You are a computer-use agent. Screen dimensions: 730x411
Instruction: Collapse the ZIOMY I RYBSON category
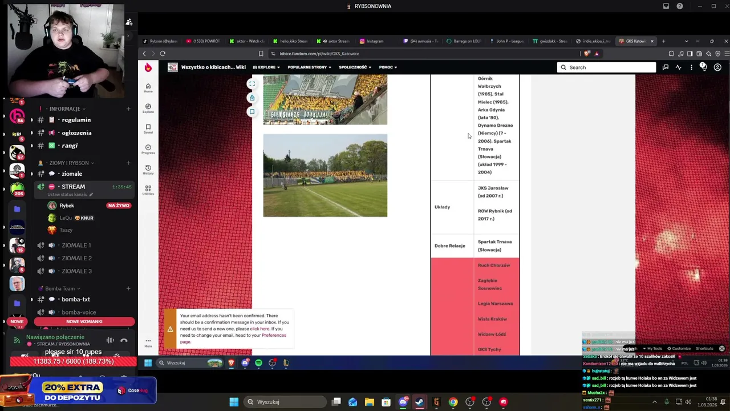(x=68, y=163)
